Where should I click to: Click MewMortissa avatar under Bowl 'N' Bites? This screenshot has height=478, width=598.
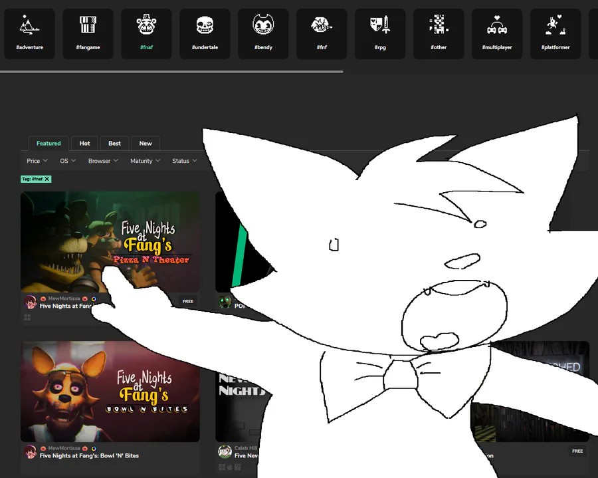click(30, 451)
